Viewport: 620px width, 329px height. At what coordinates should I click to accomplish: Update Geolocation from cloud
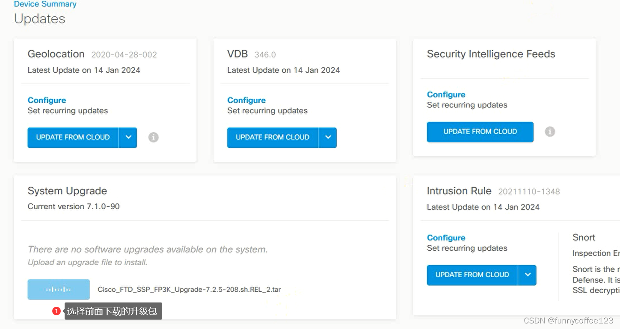73,137
